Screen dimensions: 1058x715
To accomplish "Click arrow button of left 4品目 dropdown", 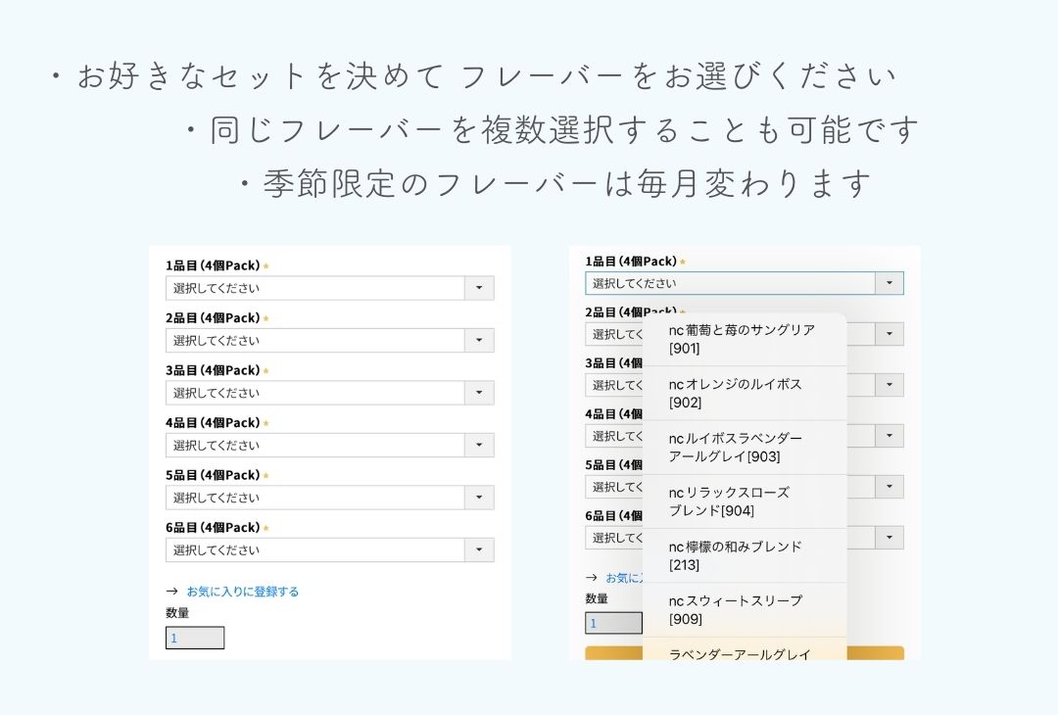I will coord(479,446).
